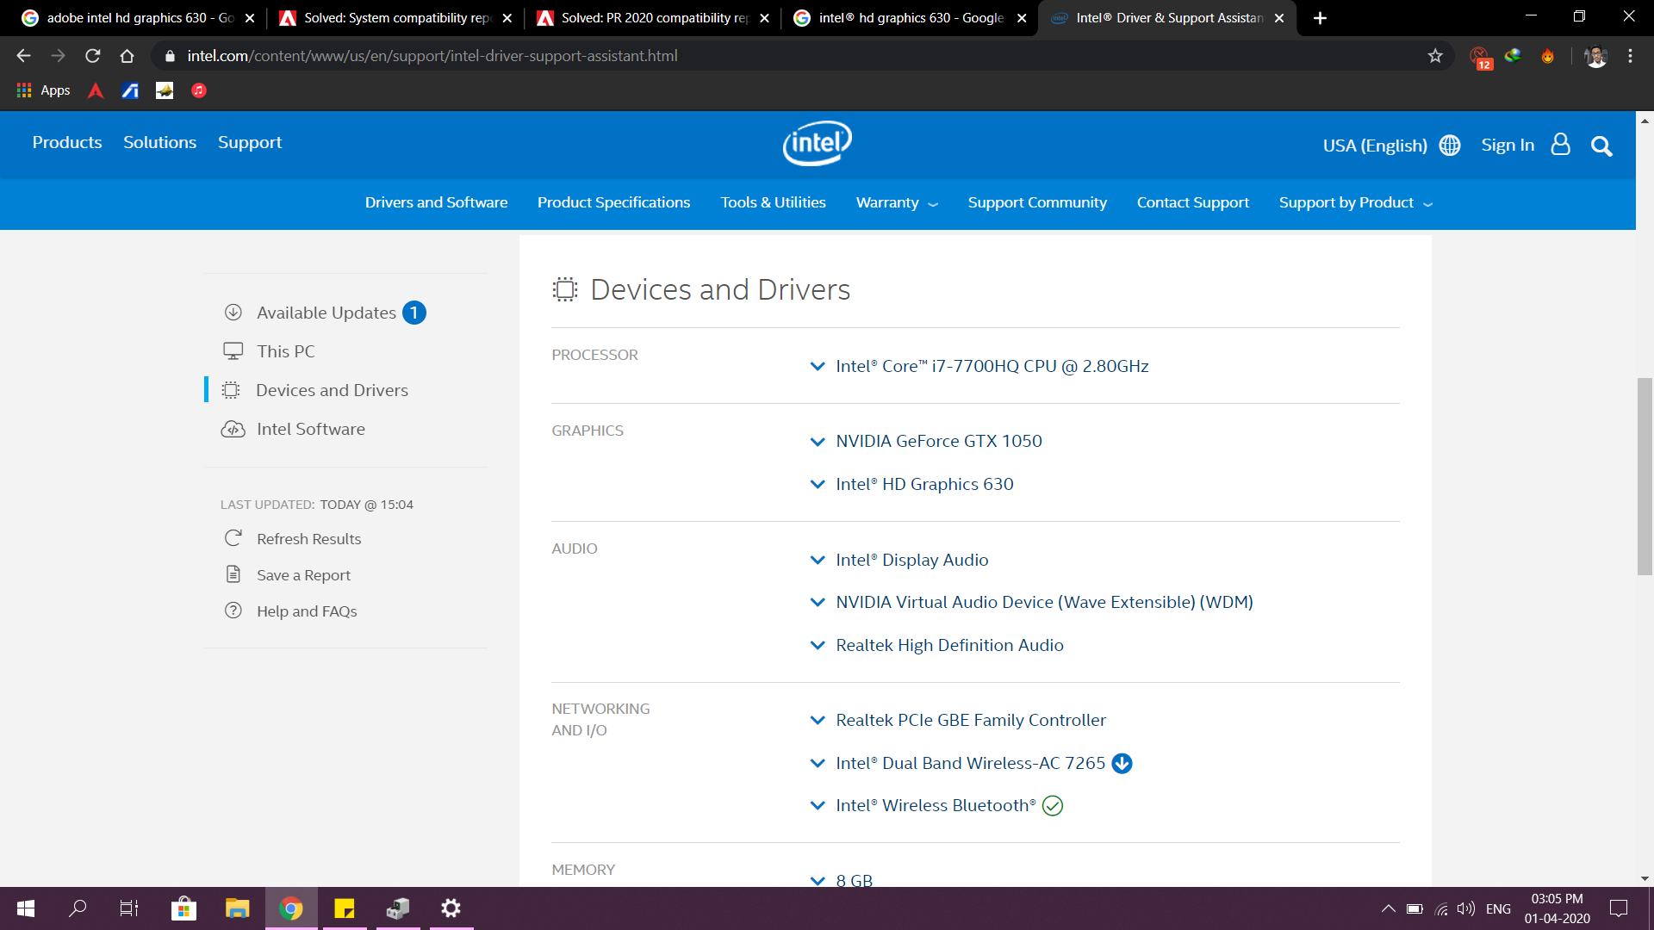The width and height of the screenshot is (1654, 930).
Task: Click the search icon in top navigation
Action: (1604, 146)
